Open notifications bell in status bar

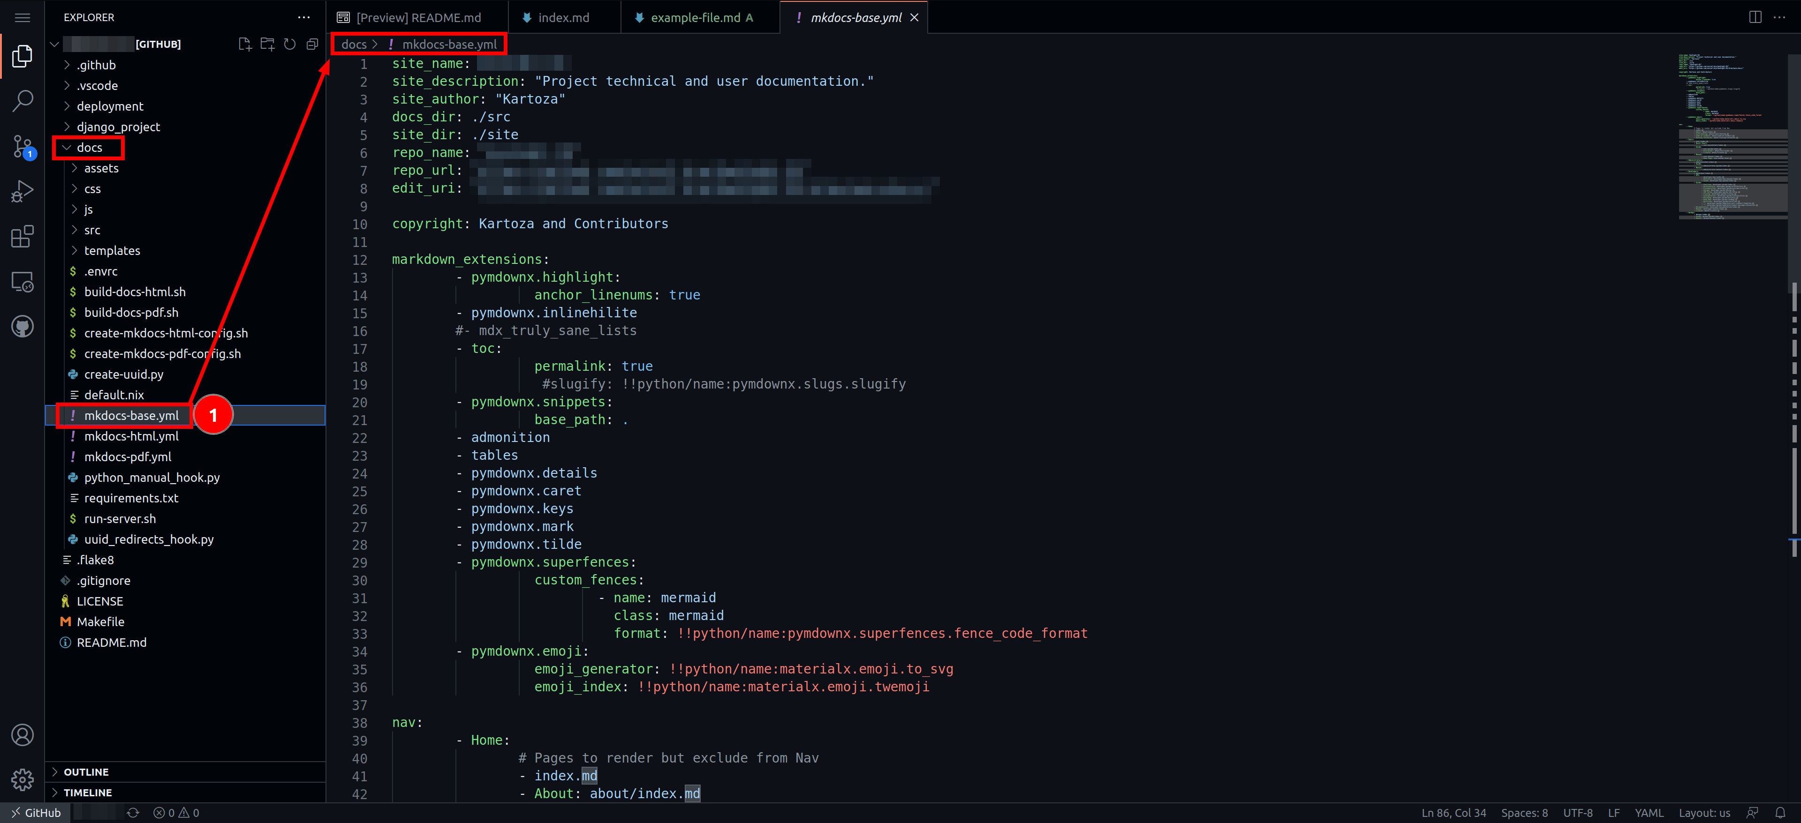click(1780, 813)
